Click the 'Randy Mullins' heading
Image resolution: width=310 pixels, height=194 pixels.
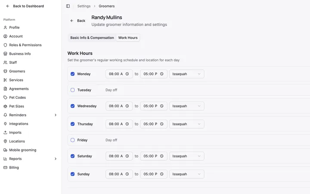click(107, 17)
